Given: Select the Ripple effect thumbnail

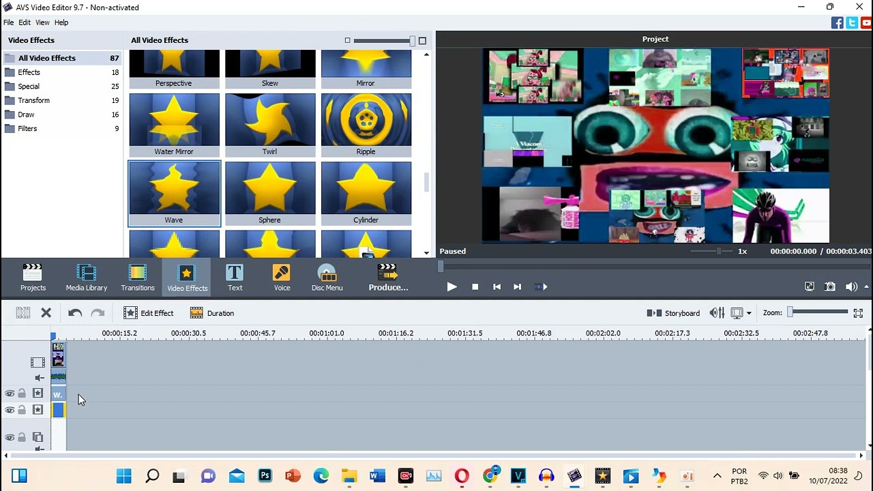Looking at the screenshot, I should 366,125.
